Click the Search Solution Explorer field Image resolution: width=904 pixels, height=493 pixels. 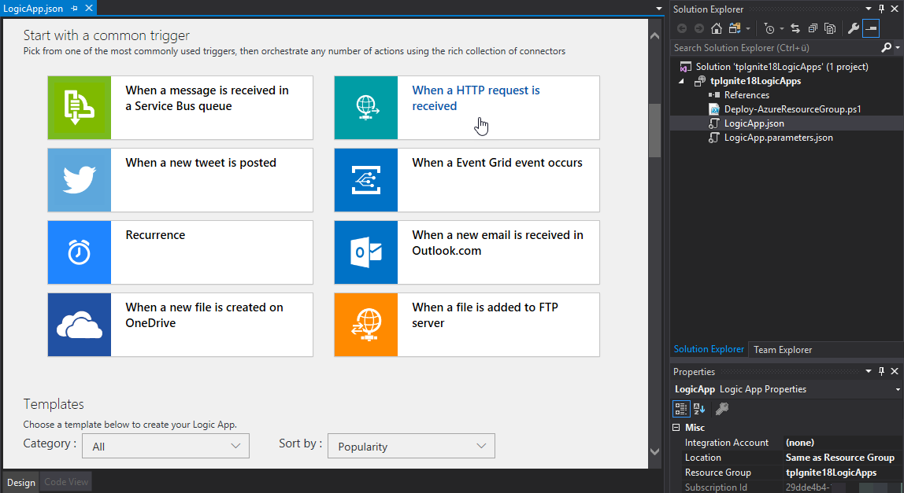(x=776, y=48)
